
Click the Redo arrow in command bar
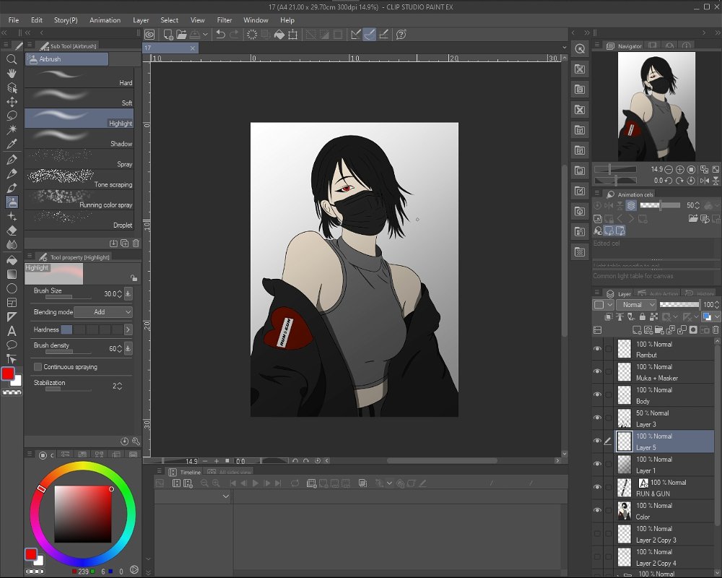point(234,35)
